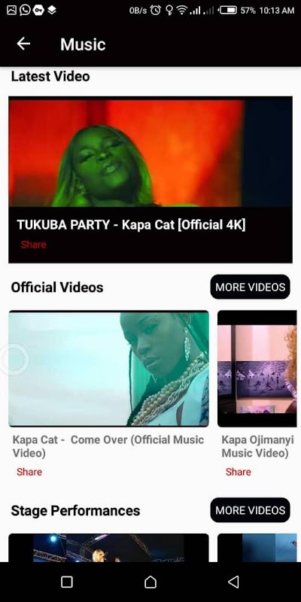
Task: Open the first Stage Performances video thumbnail
Action: [108, 548]
